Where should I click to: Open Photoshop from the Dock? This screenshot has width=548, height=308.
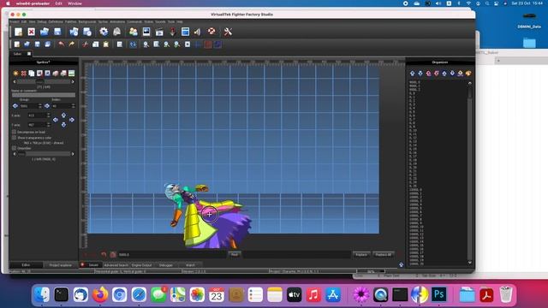click(x=439, y=294)
